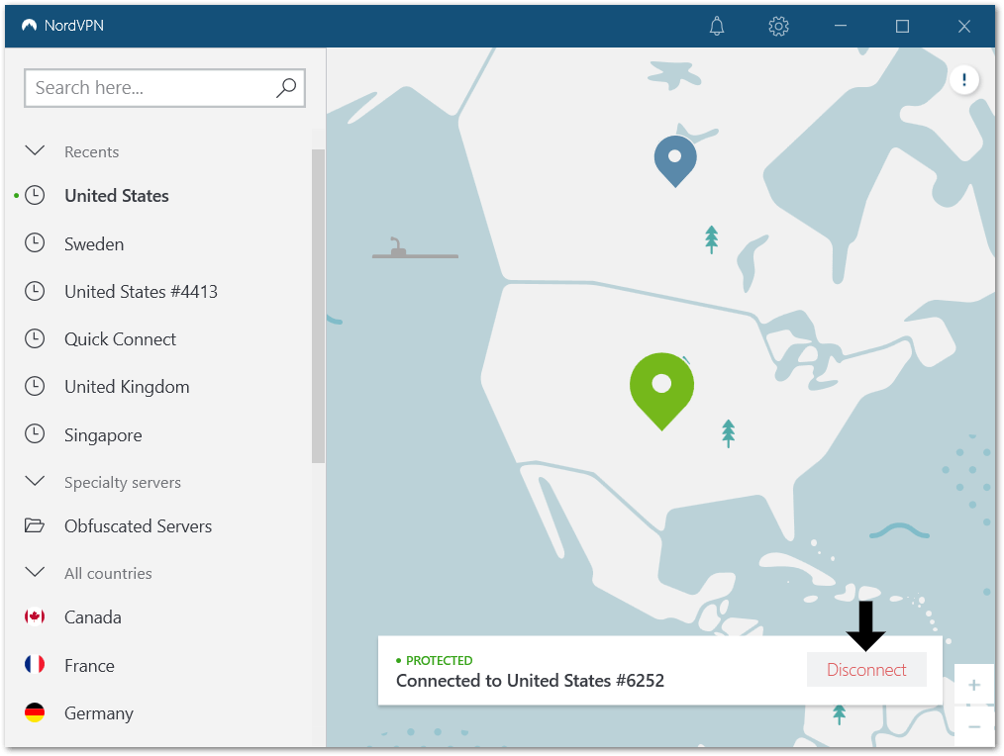Image resolution: width=1004 pixels, height=756 pixels.
Task: Select Germany from All countries
Action: (x=99, y=713)
